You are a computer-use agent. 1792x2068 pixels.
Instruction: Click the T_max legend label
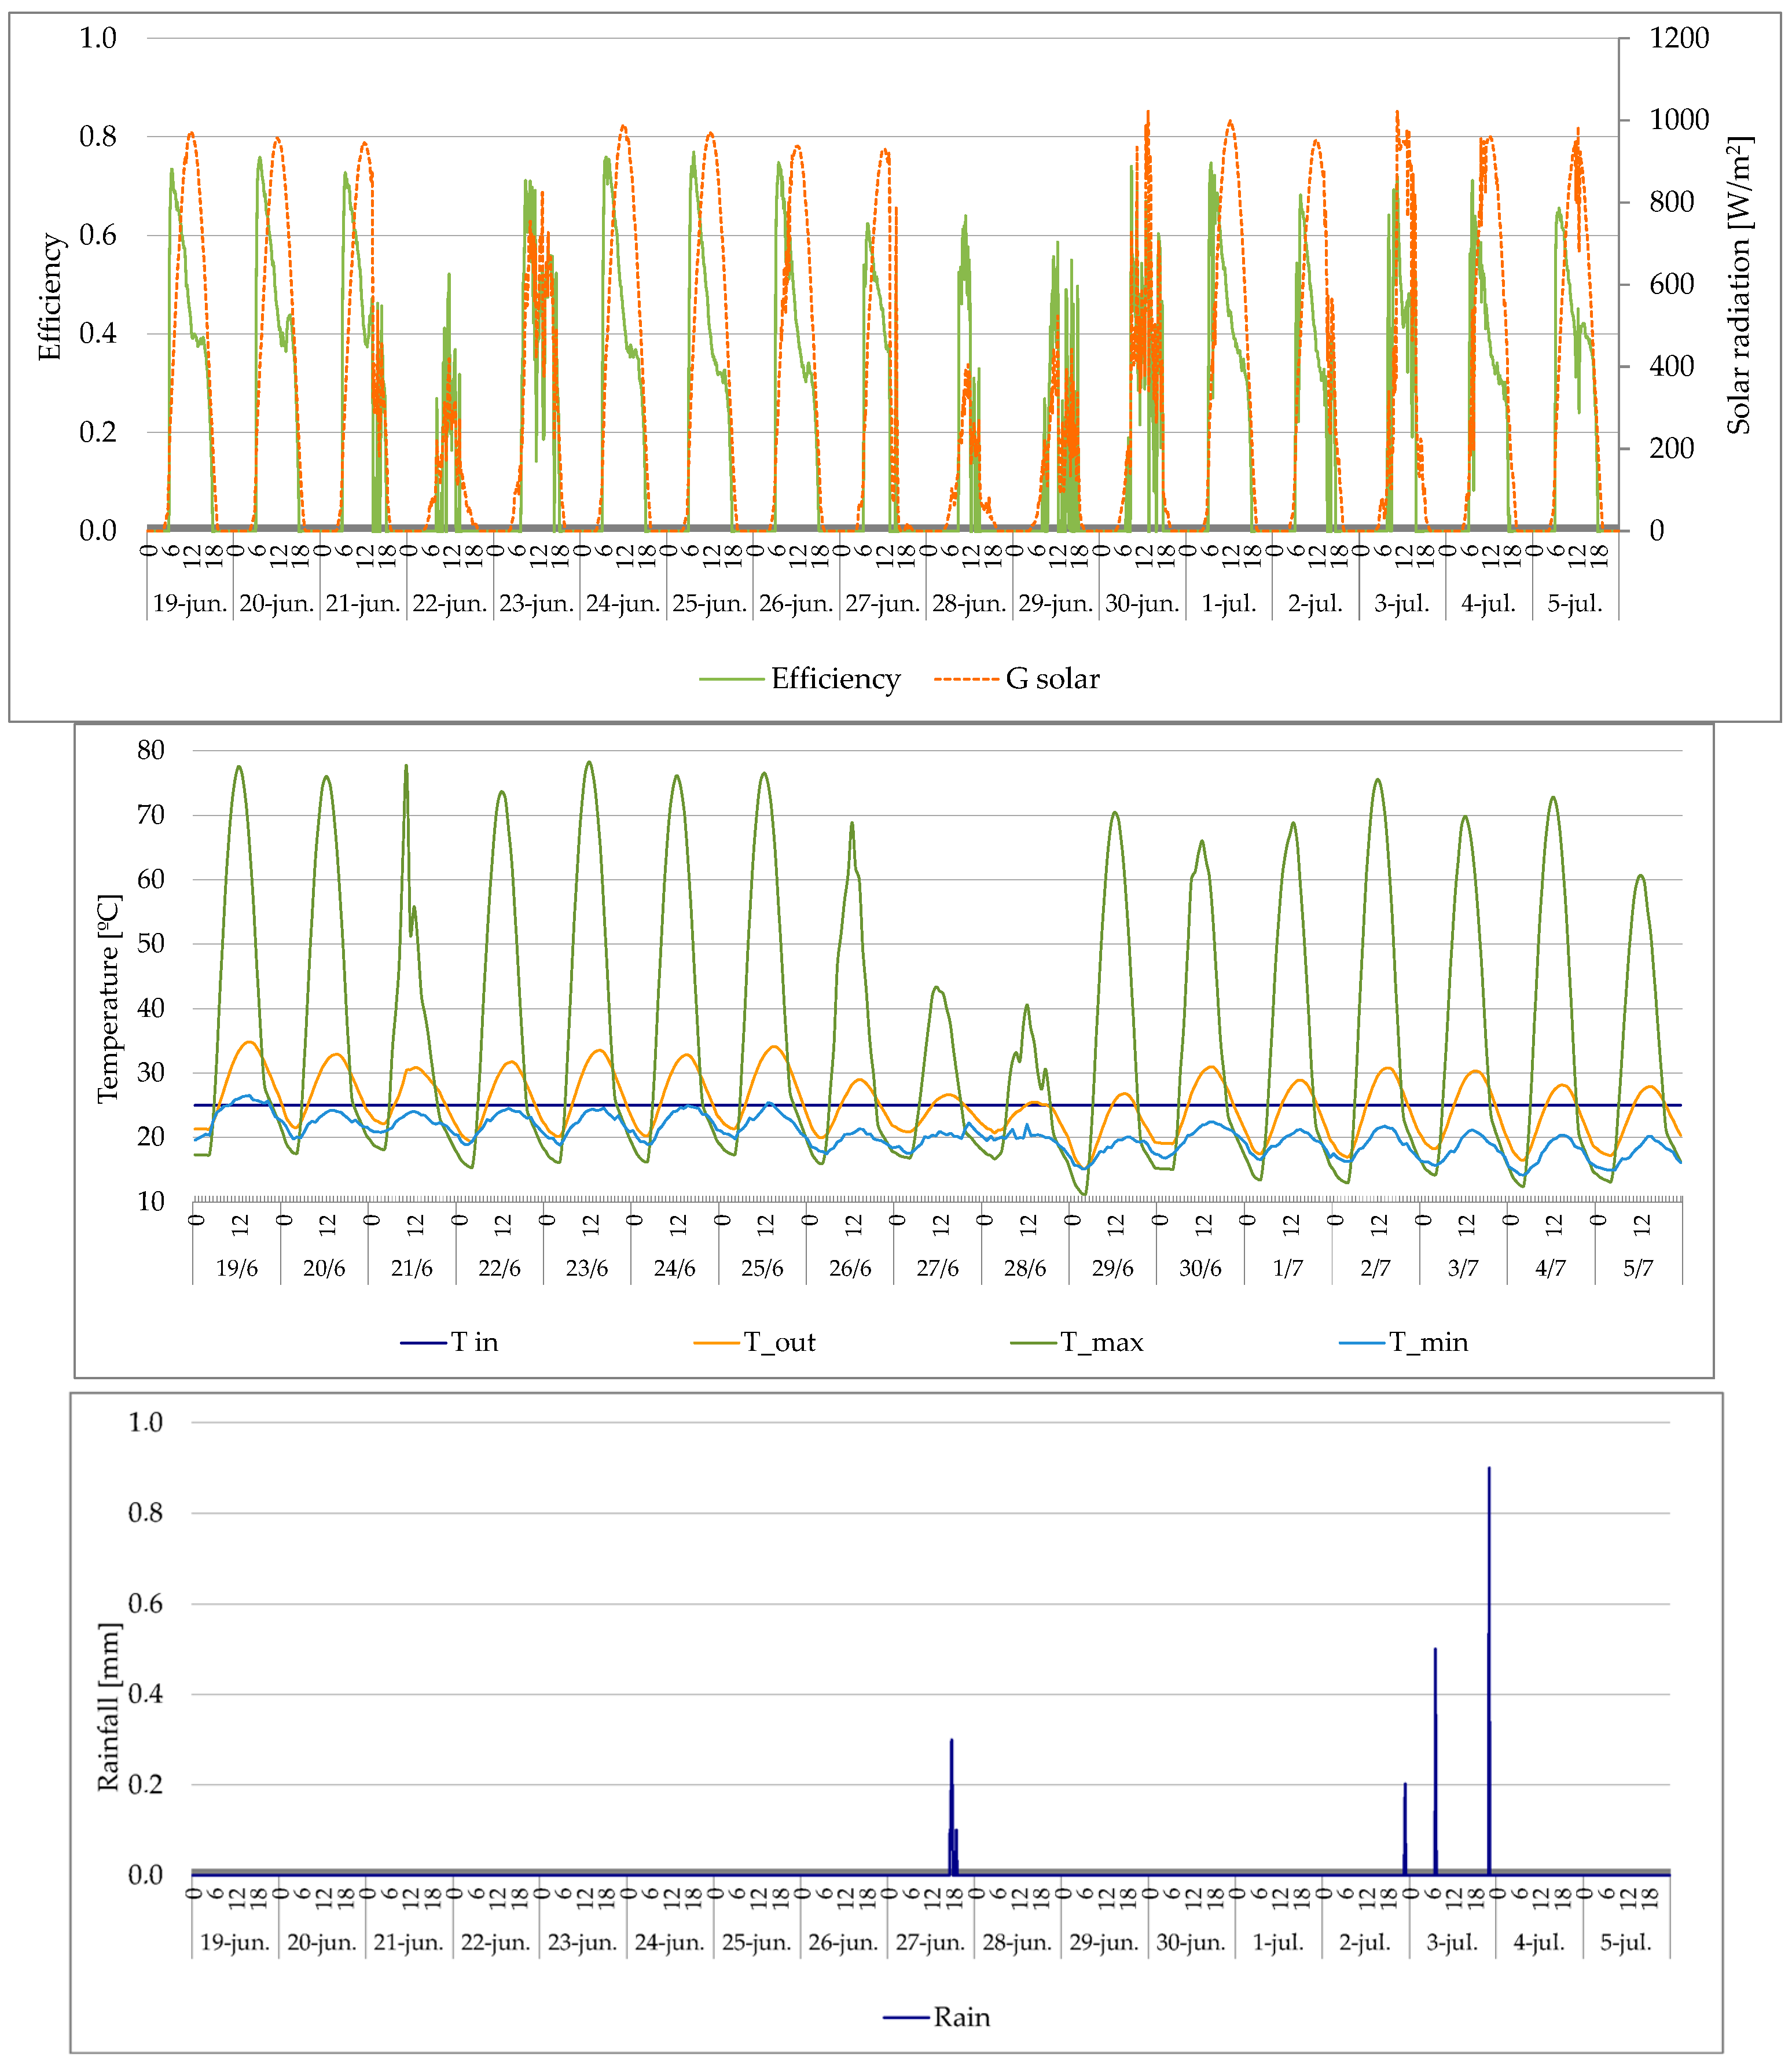coord(1101,1342)
